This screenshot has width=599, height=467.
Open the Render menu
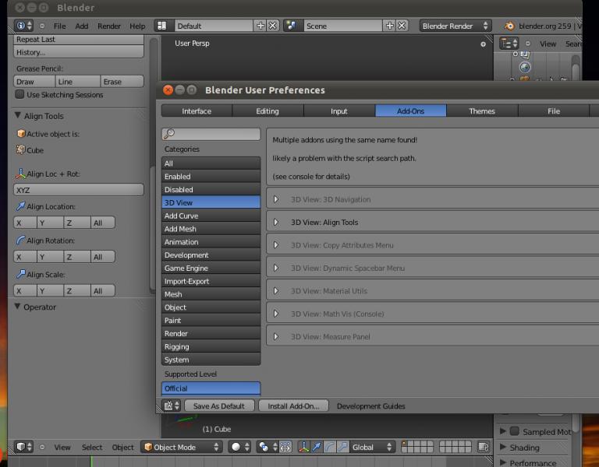point(109,26)
